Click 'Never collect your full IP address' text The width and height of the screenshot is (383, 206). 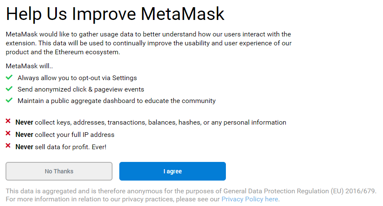point(65,135)
